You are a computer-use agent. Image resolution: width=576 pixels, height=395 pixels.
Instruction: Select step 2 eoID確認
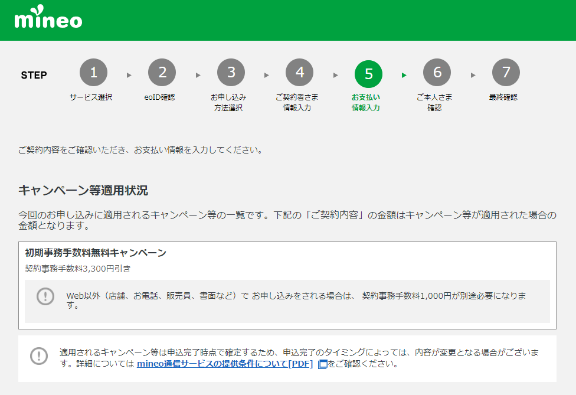point(162,73)
